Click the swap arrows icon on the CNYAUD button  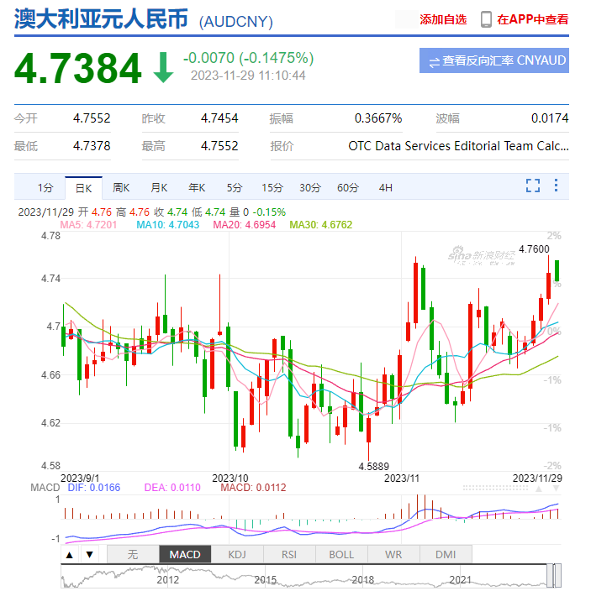pos(433,61)
